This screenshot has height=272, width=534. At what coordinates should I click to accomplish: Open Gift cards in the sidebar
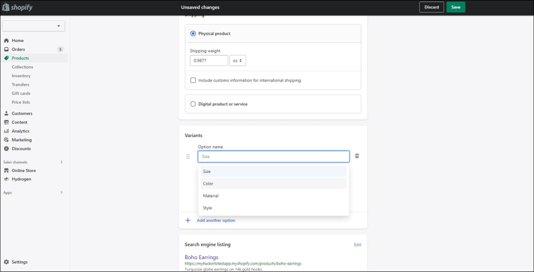[x=21, y=93]
